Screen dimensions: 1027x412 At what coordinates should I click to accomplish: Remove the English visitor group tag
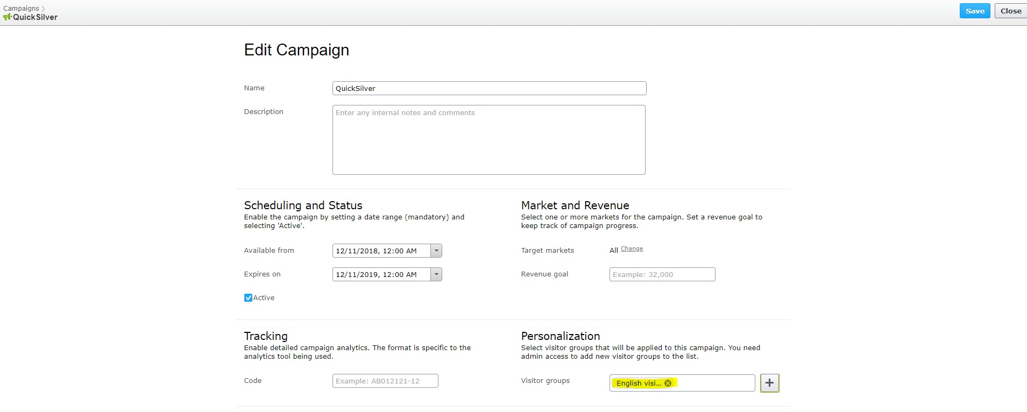click(668, 383)
